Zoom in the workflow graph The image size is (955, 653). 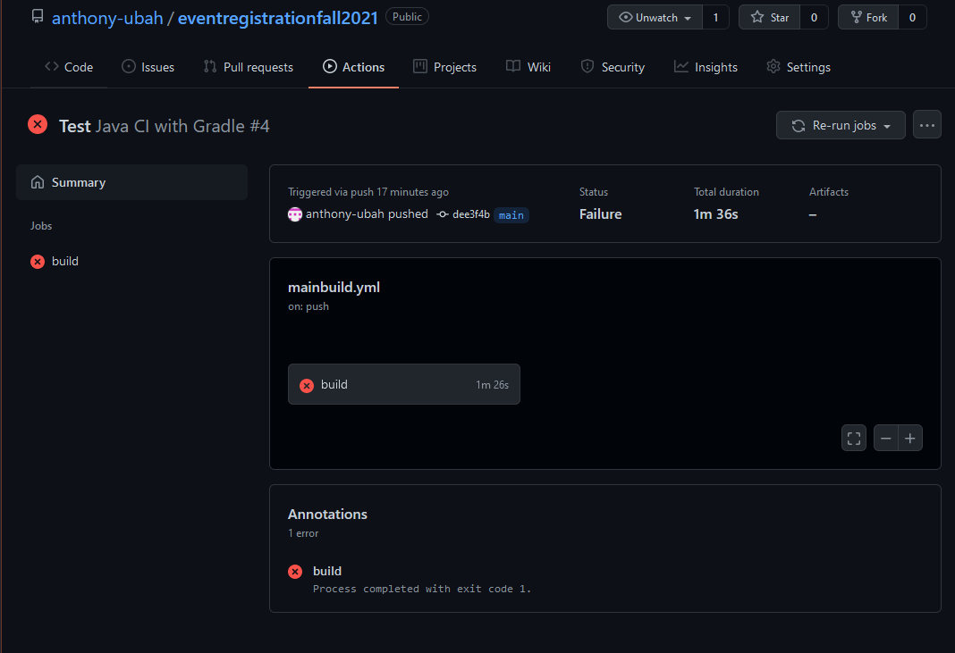coord(910,438)
